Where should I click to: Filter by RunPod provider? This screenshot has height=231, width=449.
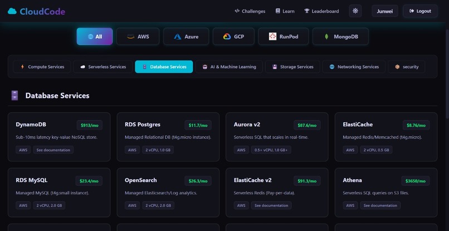click(284, 37)
